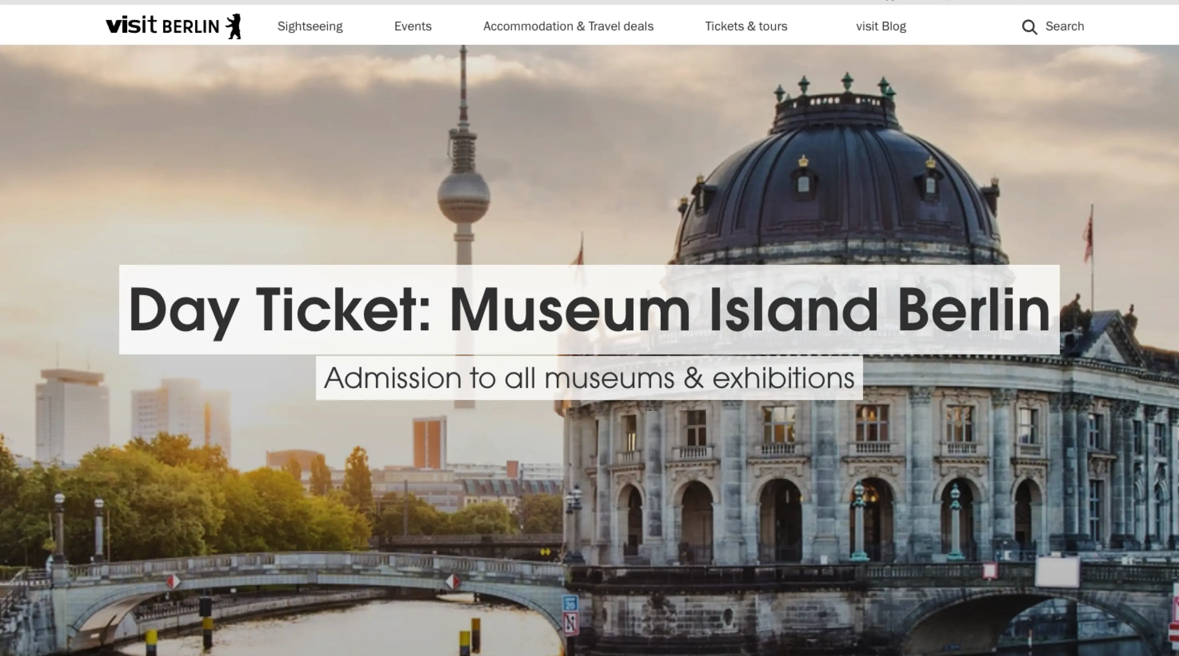Click the Search label in the header
The width and height of the screenshot is (1179, 656).
pos(1065,26)
